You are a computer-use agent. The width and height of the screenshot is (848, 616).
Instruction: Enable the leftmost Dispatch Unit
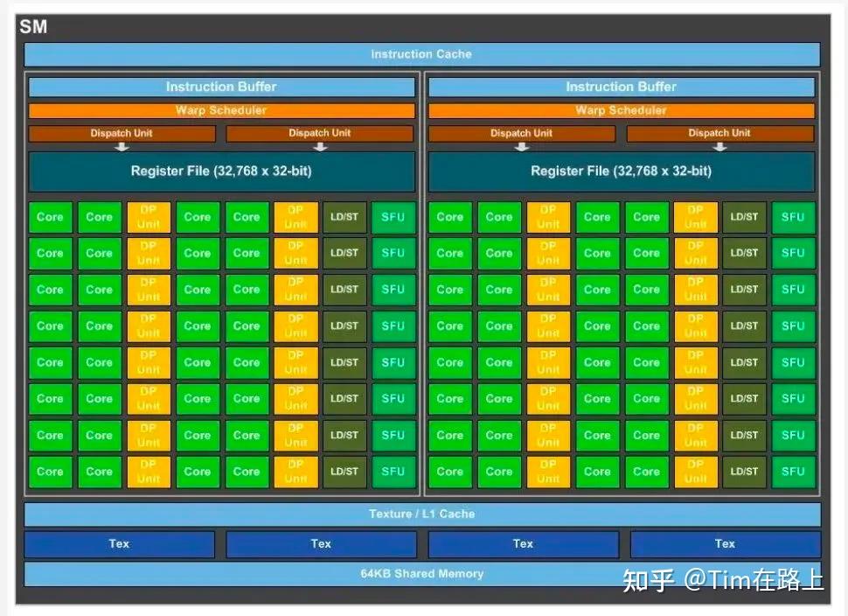(122, 133)
